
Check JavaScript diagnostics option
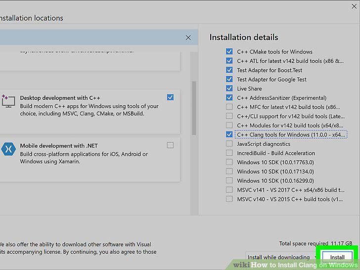229,144
